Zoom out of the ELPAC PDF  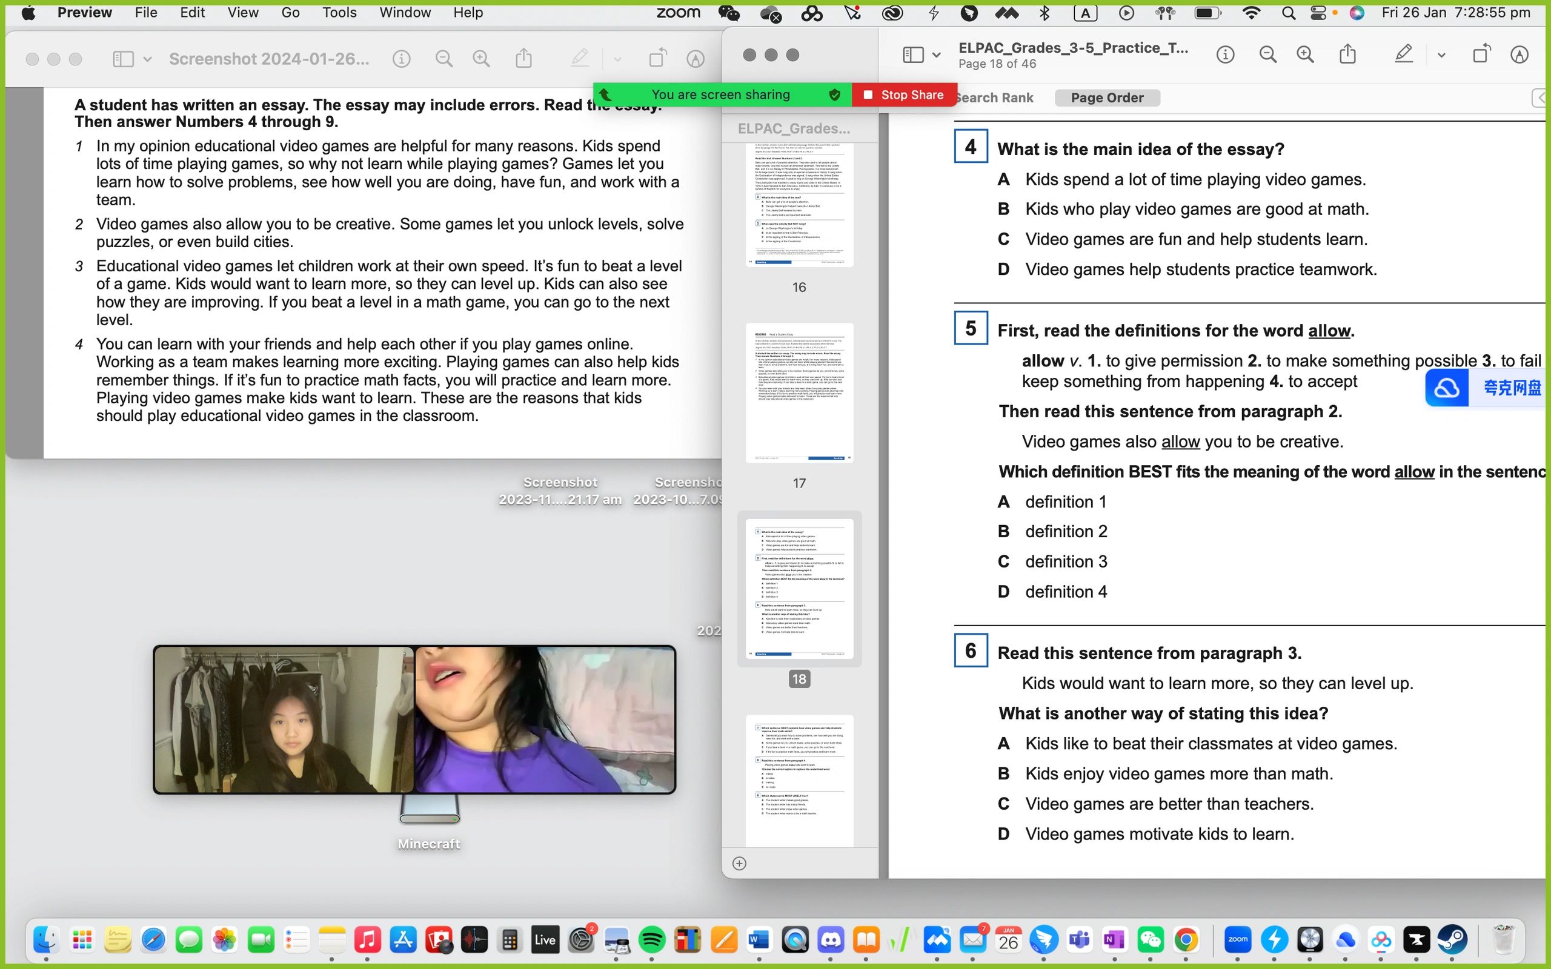click(1267, 55)
